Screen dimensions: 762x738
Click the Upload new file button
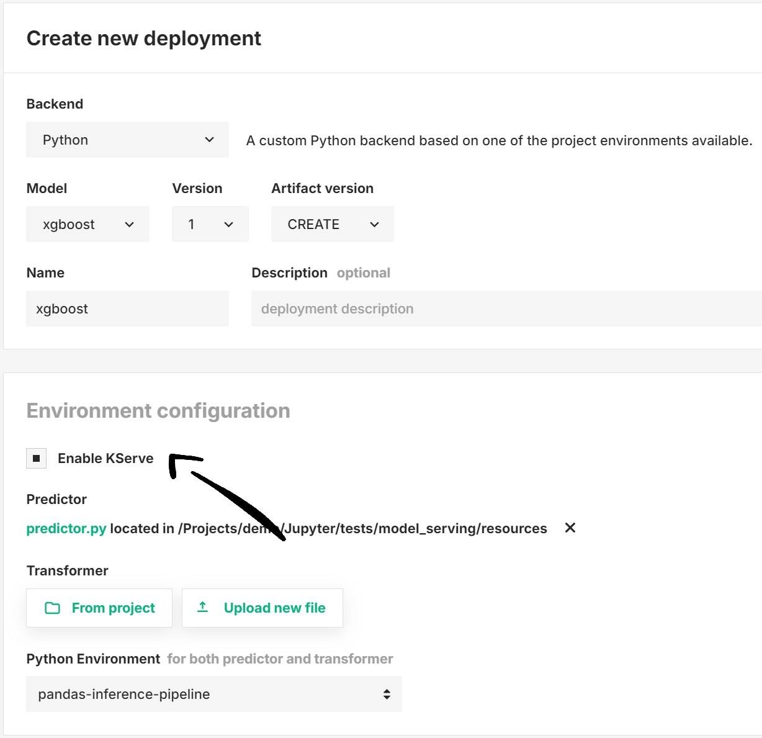262,608
